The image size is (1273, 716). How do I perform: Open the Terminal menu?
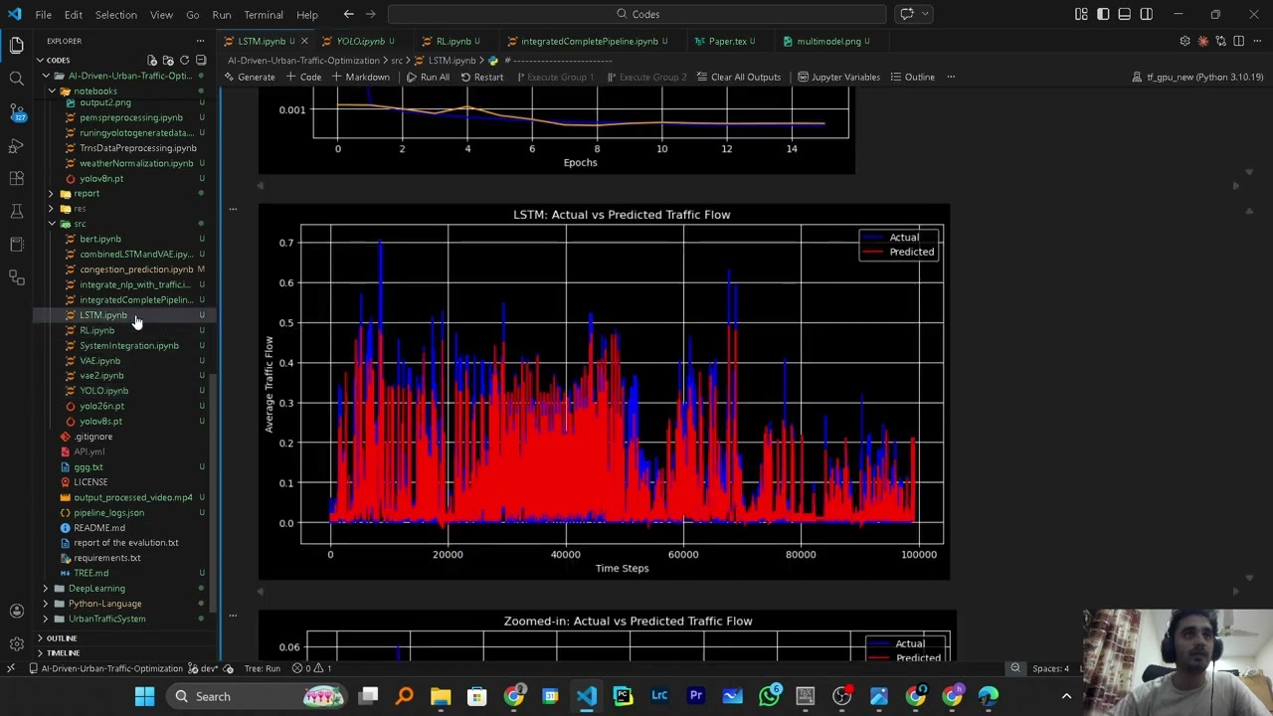[264, 14]
